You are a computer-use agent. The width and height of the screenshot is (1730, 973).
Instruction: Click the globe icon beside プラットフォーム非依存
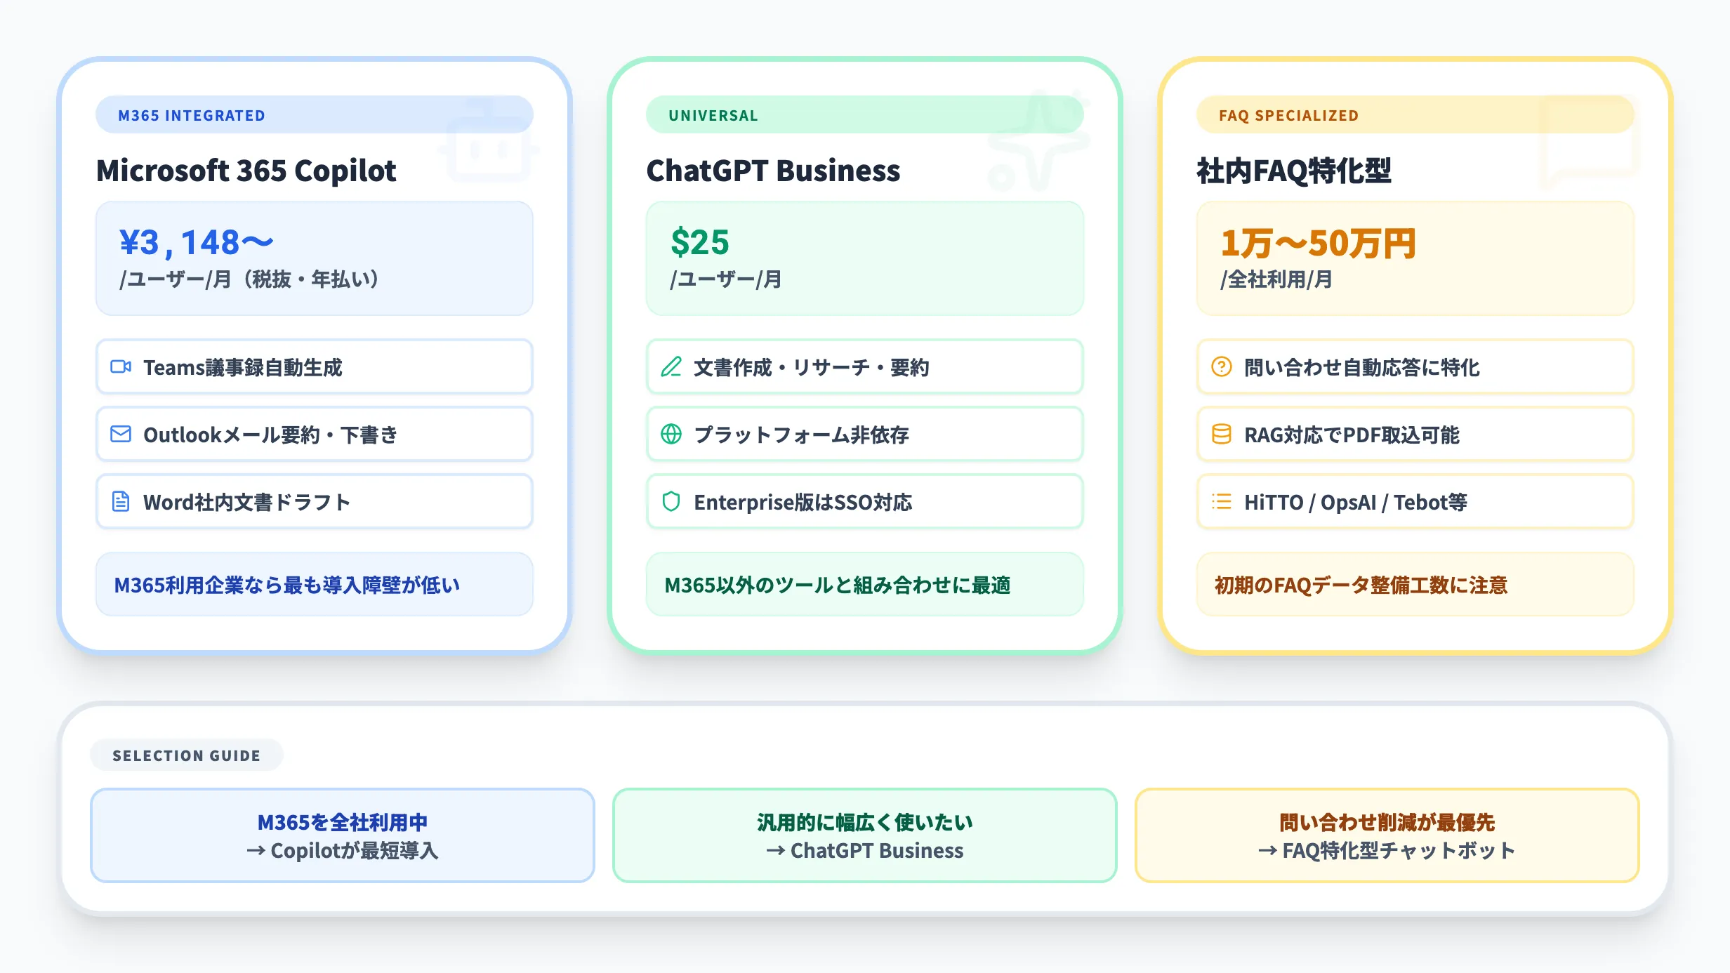click(x=671, y=434)
